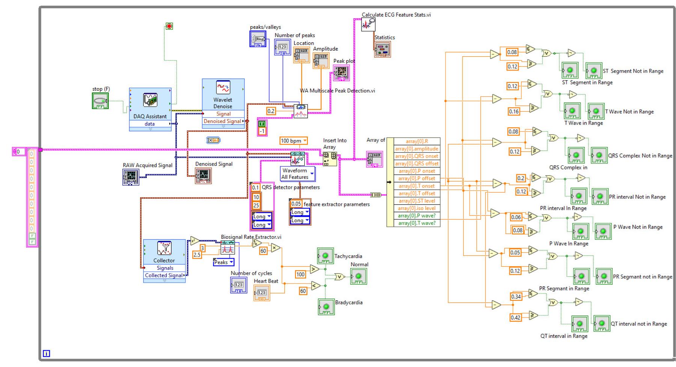This screenshot has width=676, height=367.
Task: Expand the Collector express VI terminals
Action: 164,280
